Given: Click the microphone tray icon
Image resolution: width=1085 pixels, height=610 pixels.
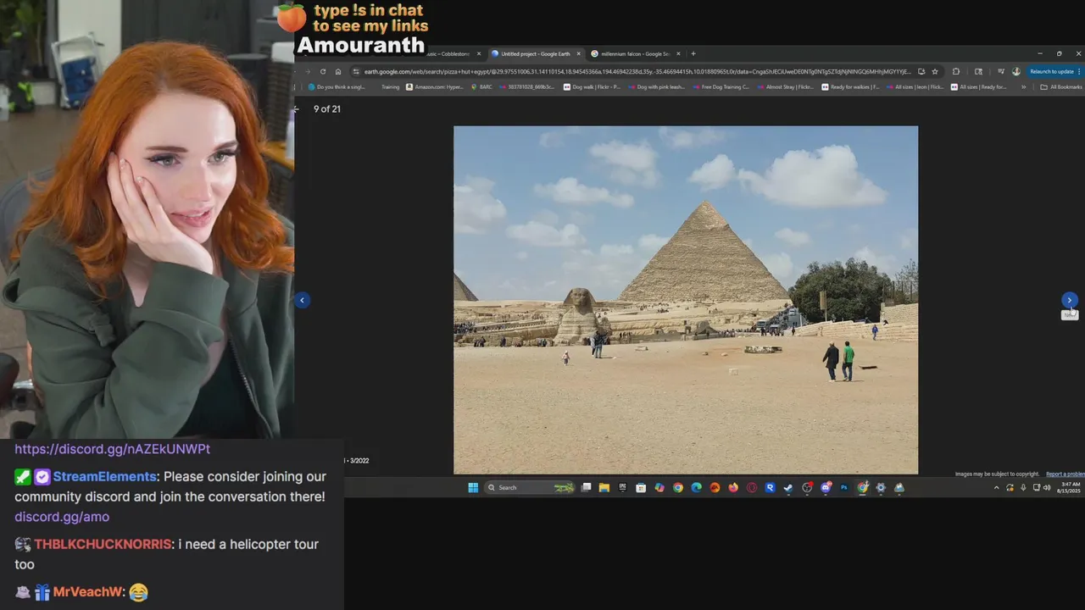Looking at the screenshot, I should (x=1023, y=487).
